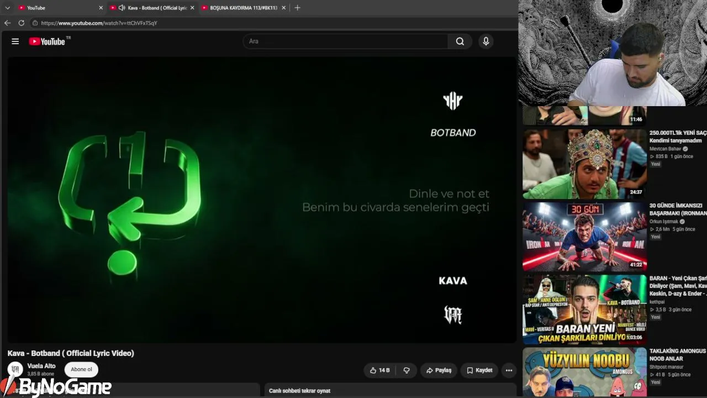Image resolution: width=707 pixels, height=398 pixels.
Task: Open the TAKLAKİNG AMONGUS video title
Action: point(678,355)
